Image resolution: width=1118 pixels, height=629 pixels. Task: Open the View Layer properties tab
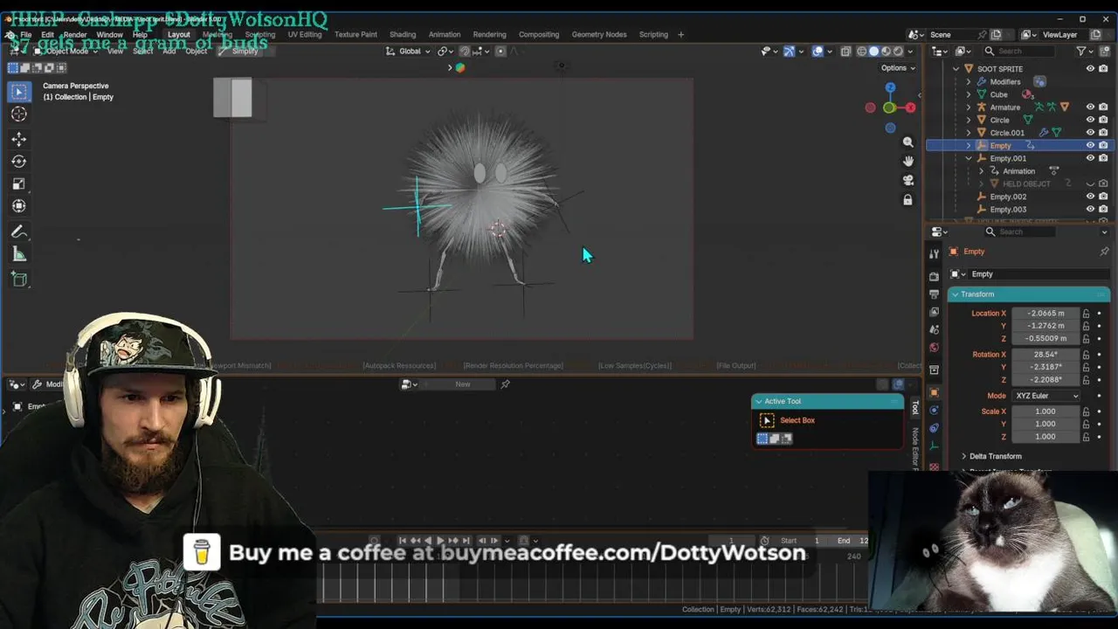(934, 312)
